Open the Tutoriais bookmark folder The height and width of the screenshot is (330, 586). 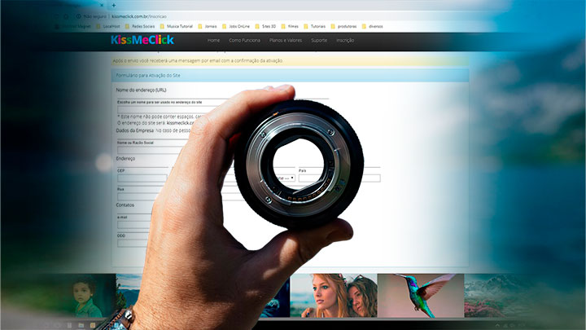click(315, 27)
